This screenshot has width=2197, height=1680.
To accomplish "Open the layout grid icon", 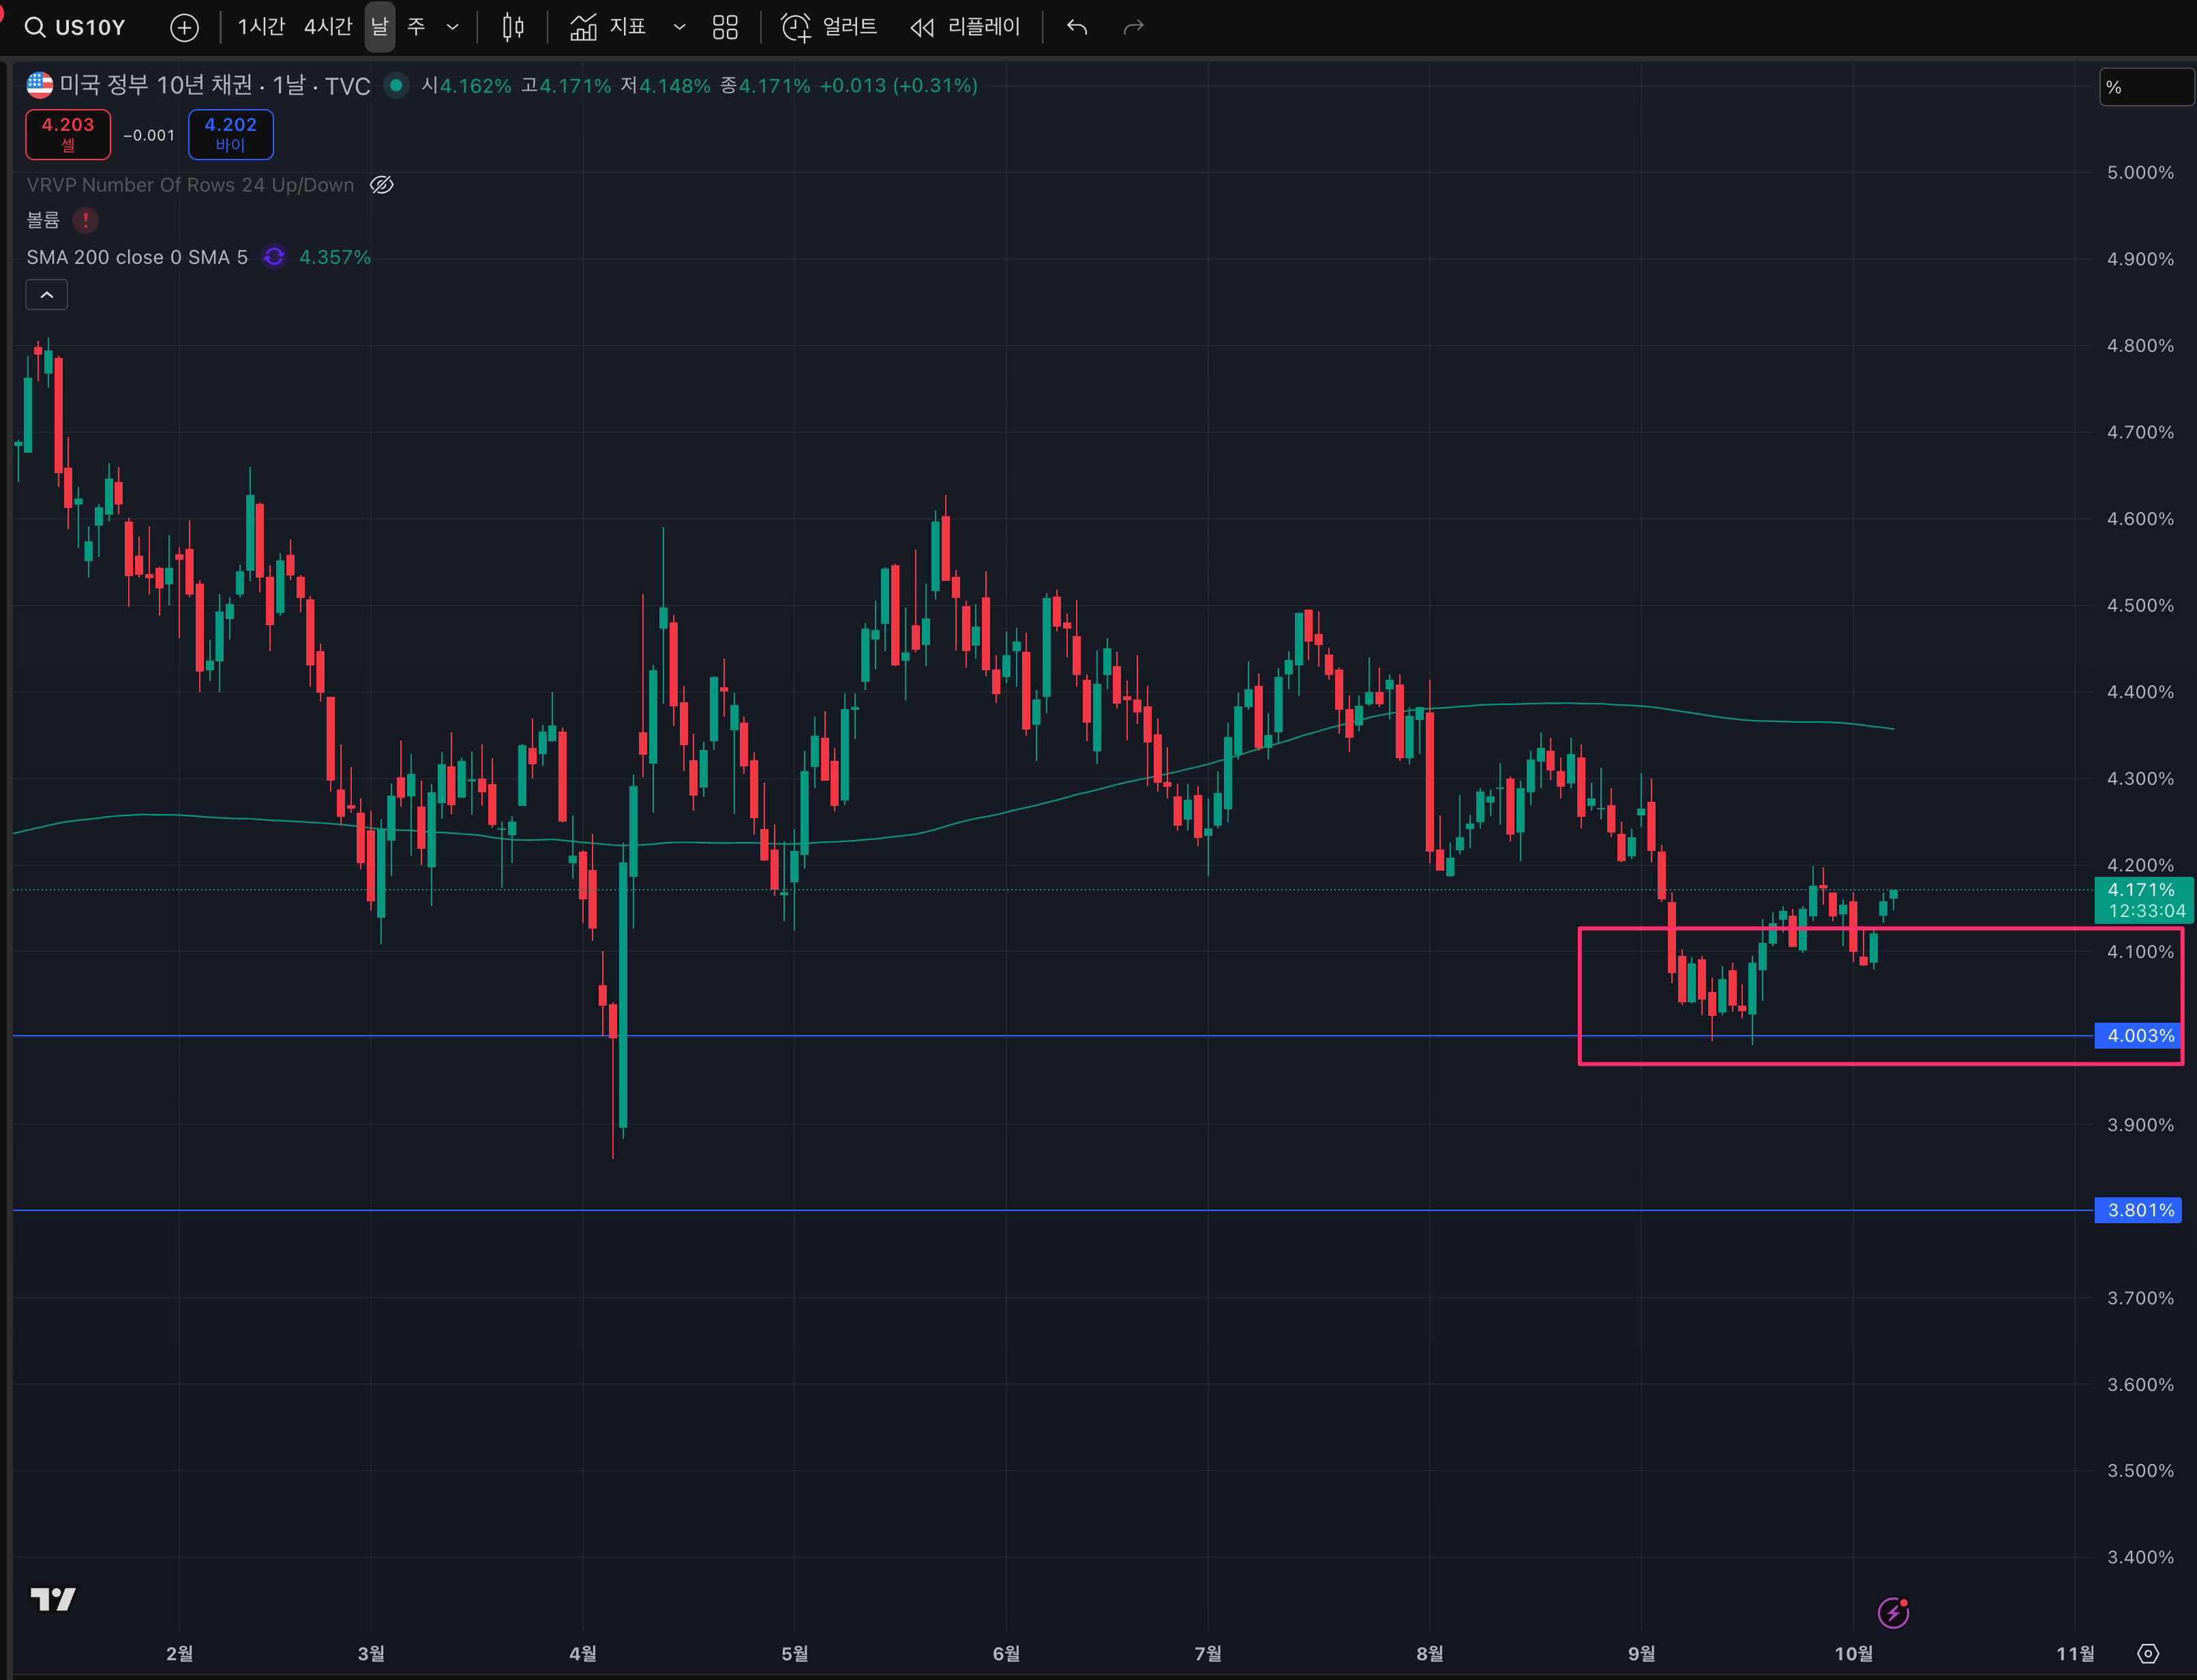I will point(725,27).
